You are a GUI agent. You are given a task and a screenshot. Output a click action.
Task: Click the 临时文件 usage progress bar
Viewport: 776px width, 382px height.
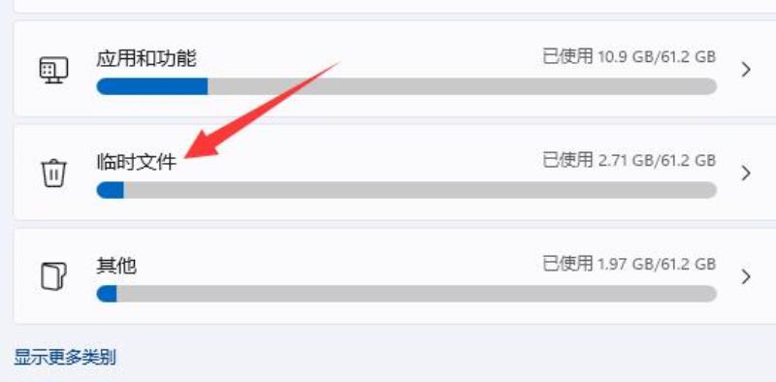point(406,190)
